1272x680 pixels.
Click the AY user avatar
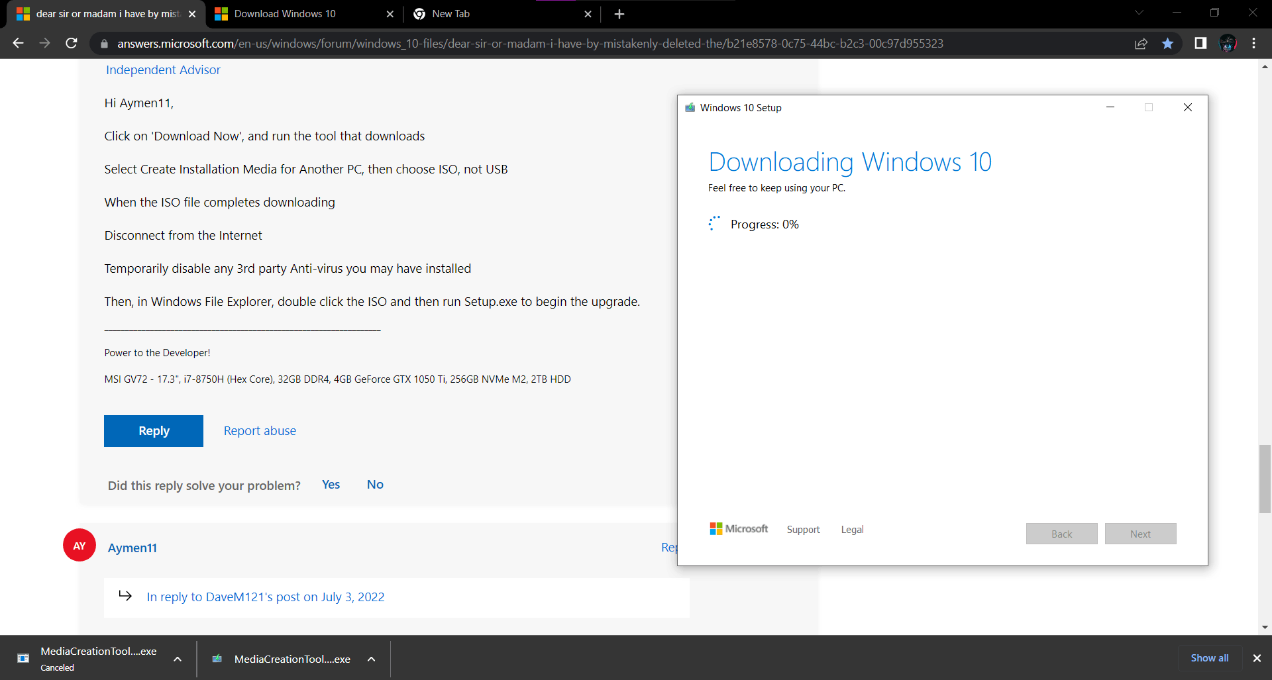pyautogui.click(x=79, y=545)
